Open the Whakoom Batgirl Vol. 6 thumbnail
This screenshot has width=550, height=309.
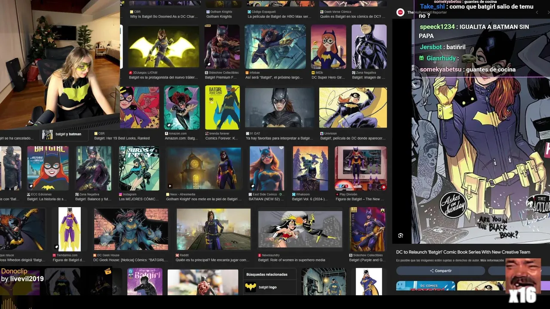[310, 168]
